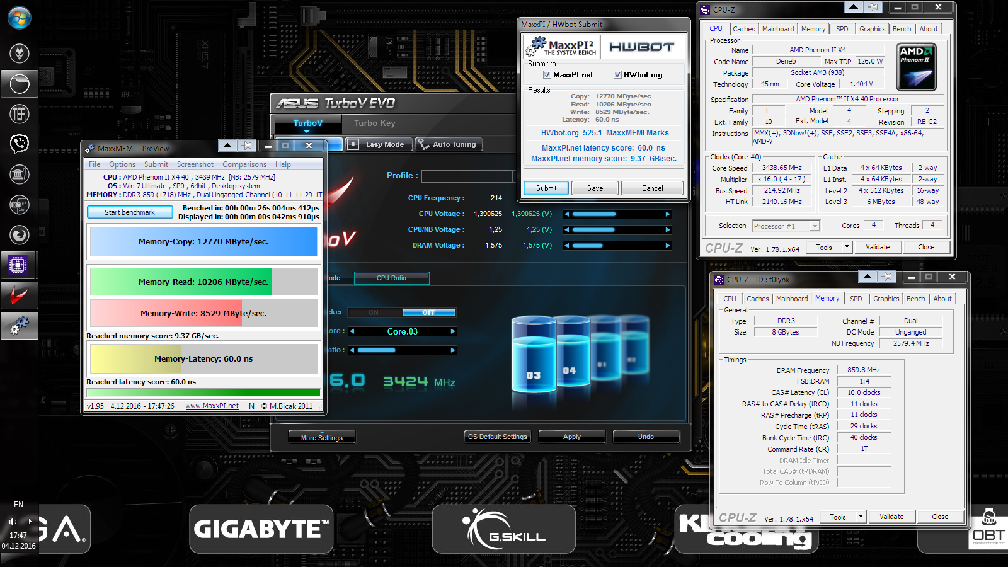This screenshot has height=567, width=1008.
Task: Uncheck the HWbot.org submit checkbox
Action: click(x=617, y=75)
